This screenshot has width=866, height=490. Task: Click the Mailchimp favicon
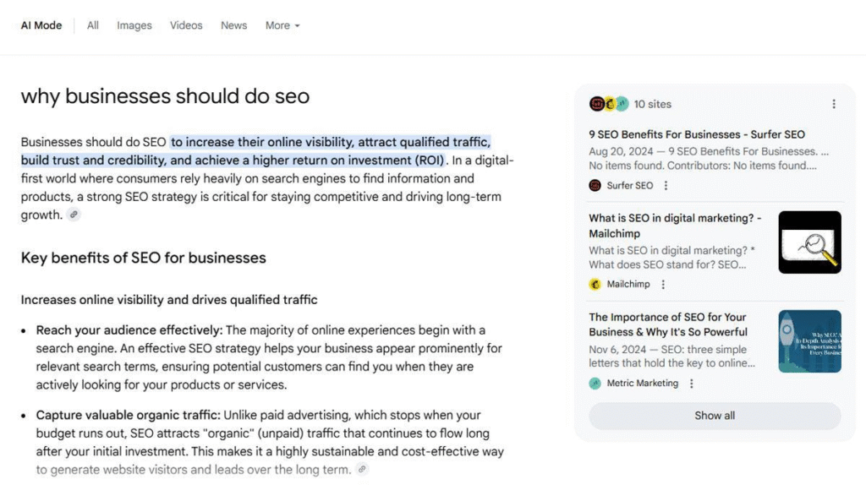point(595,285)
